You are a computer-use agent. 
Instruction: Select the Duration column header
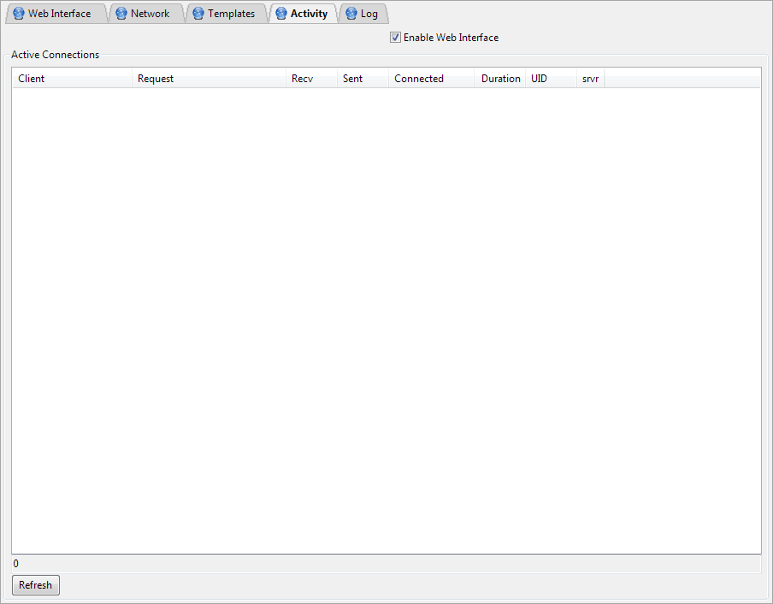(x=500, y=79)
